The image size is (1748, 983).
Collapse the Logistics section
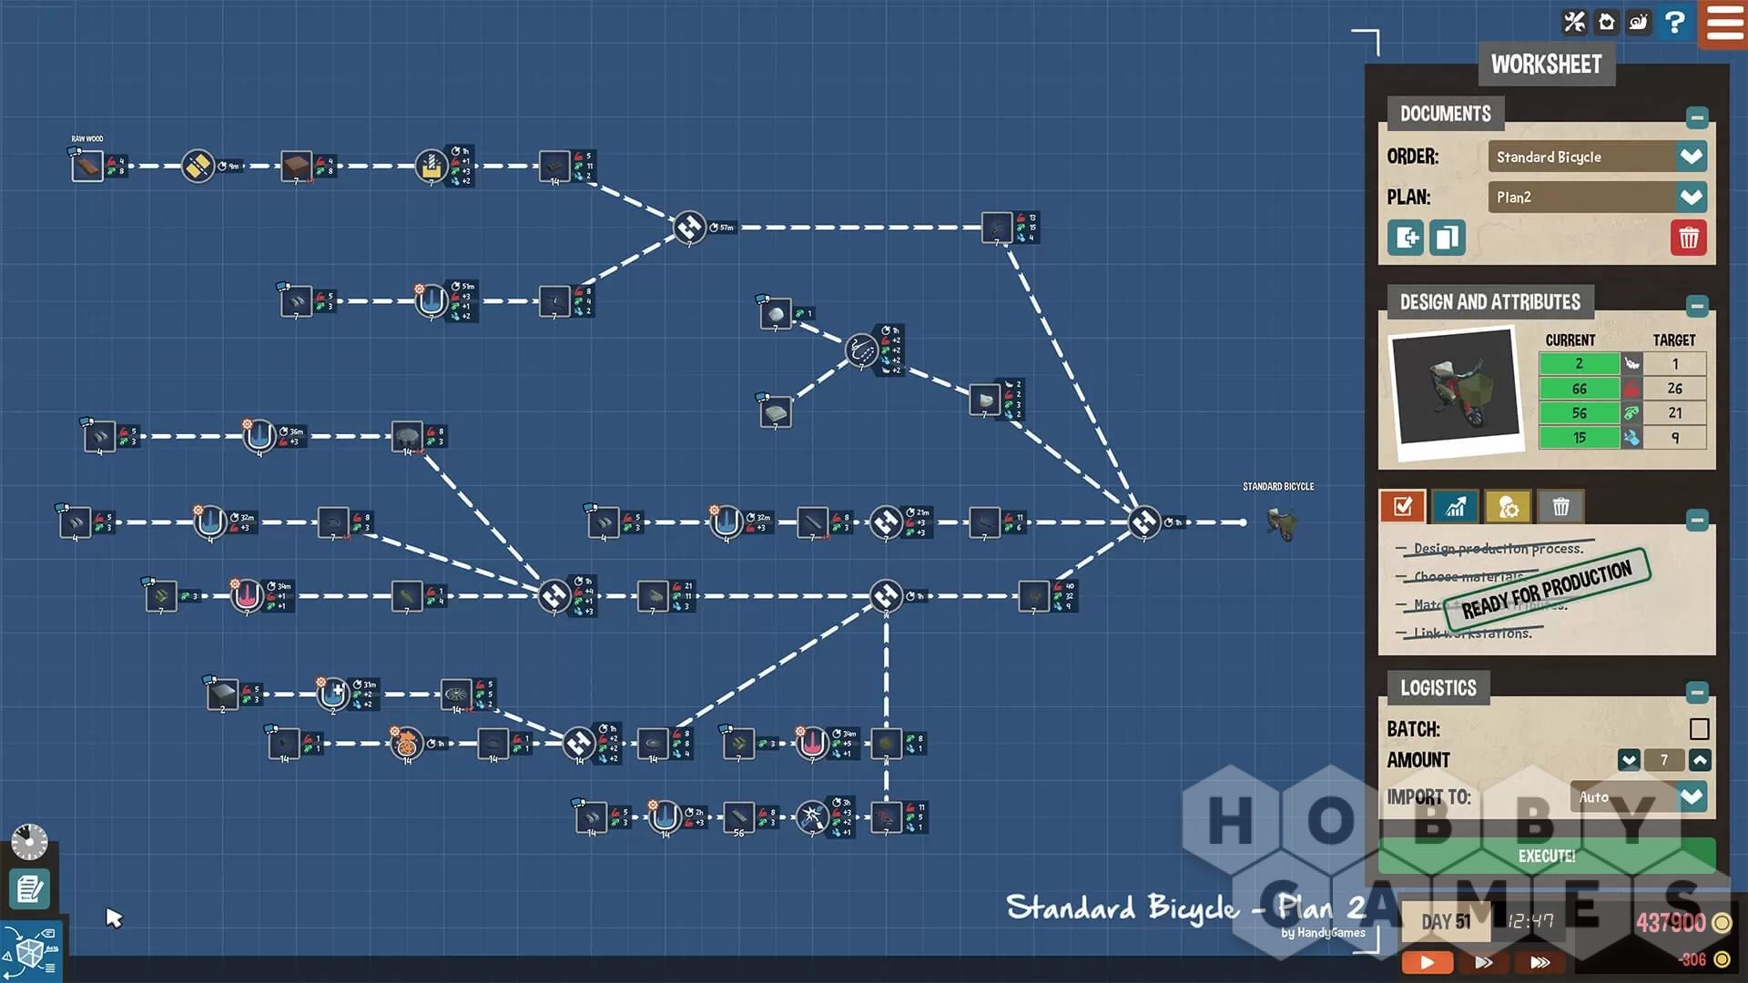tap(1697, 692)
